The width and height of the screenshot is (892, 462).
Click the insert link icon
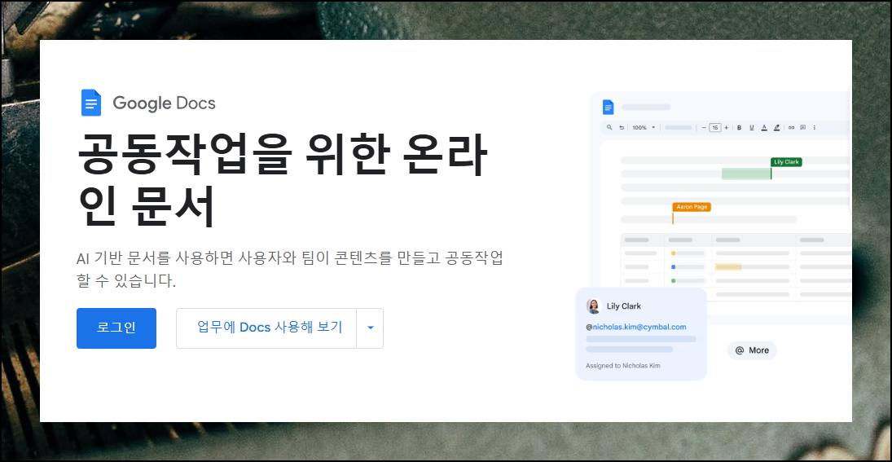click(x=791, y=127)
